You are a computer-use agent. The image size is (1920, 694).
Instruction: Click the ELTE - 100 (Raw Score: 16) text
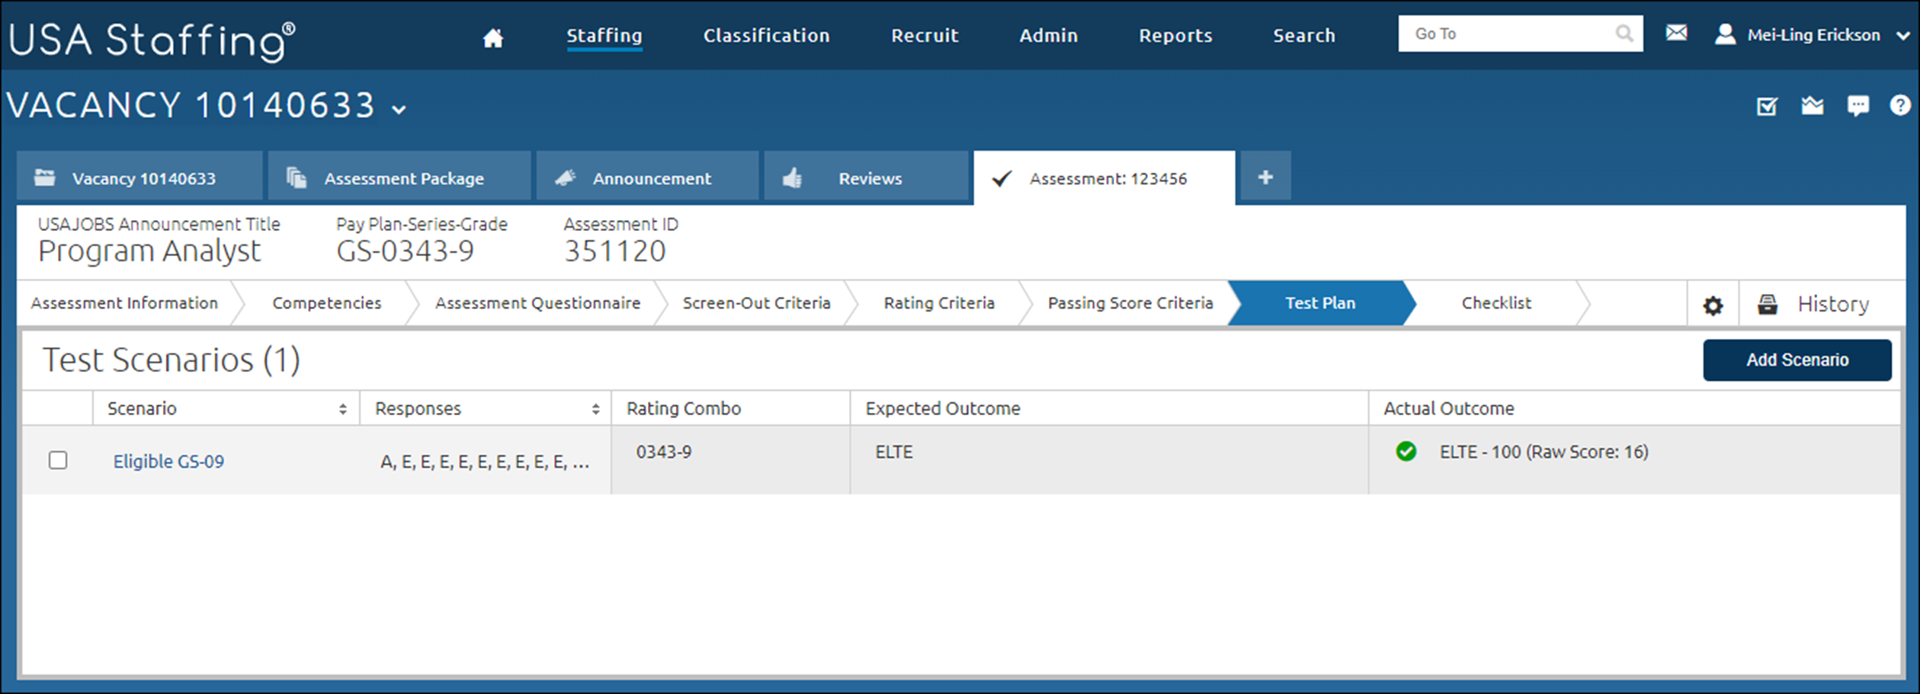coord(1543,452)
